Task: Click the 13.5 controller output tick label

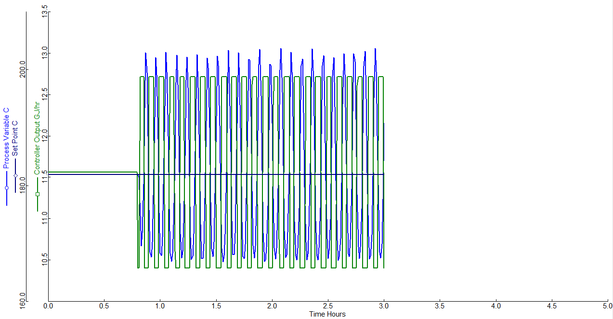Action: [x=45, y=11]
